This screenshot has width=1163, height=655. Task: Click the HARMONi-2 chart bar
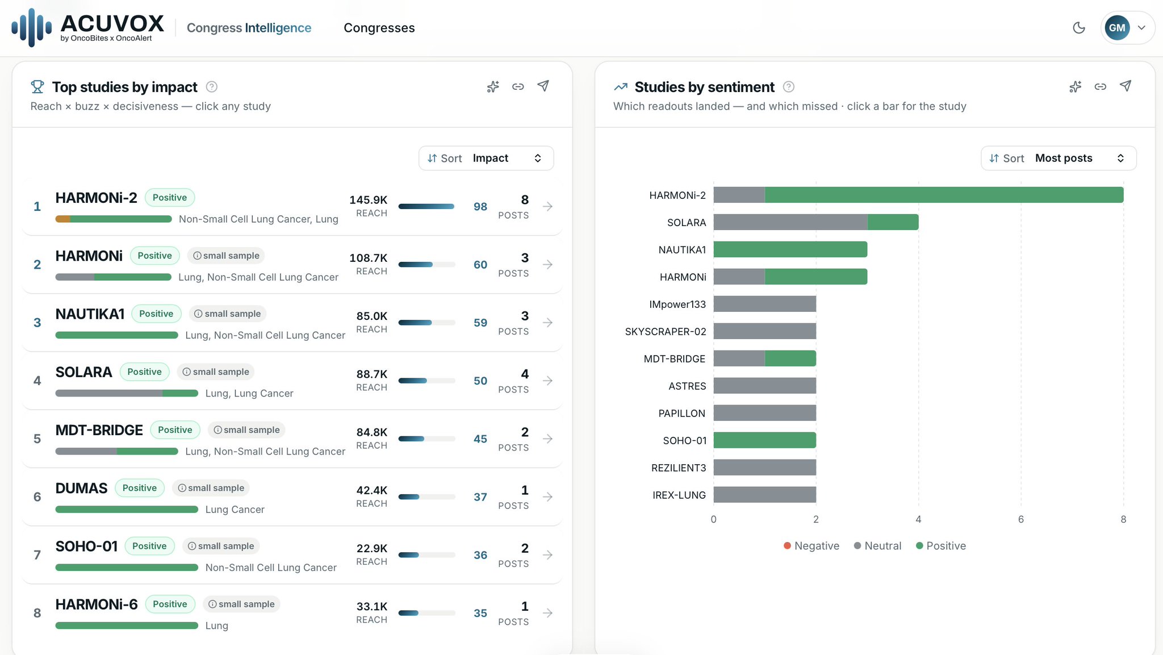tap(918, 195)
